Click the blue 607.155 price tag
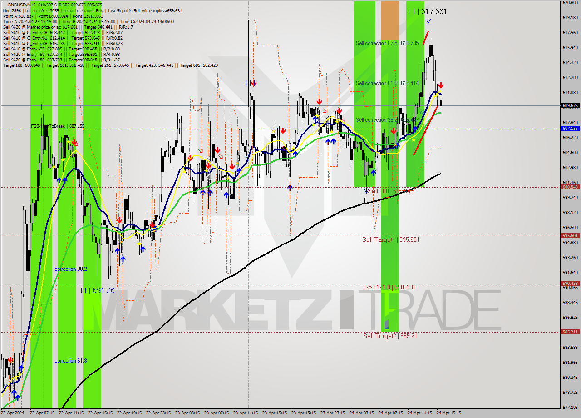This screenshot has height=418, width=581. tap(570, 129)
